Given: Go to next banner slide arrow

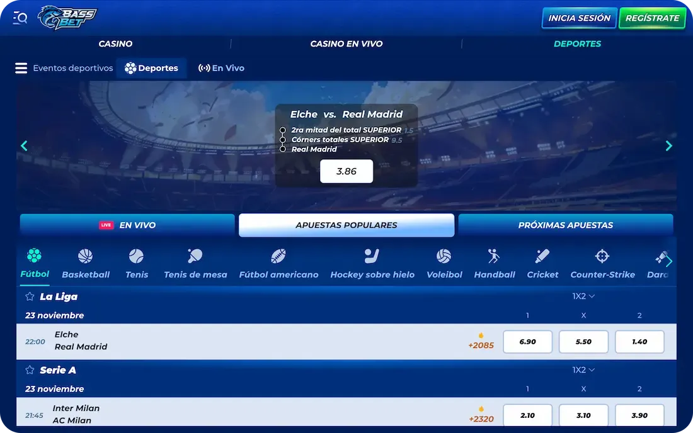Looking at the screenshot, I should (668, 145).
